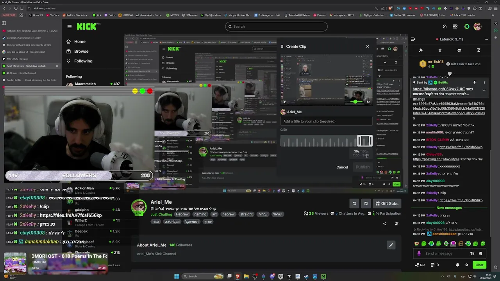Open Chitos126's postimg.cc link
The width and height of the screenshot is (500, 281).
pyautogui.click(x=436, y=159)
